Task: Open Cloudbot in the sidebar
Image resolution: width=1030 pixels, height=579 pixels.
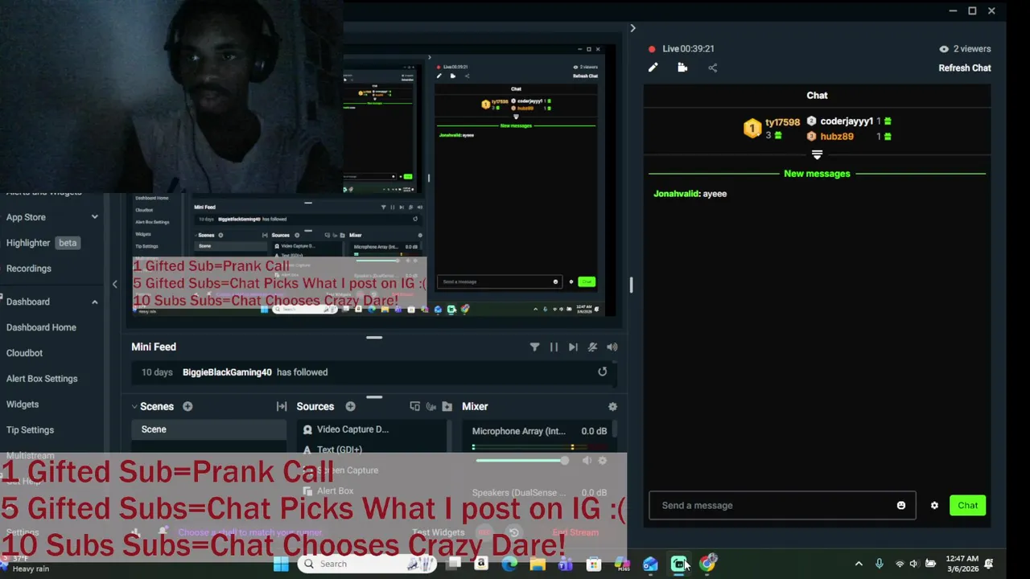Action: pyautogui.click(x=24, y=353)
